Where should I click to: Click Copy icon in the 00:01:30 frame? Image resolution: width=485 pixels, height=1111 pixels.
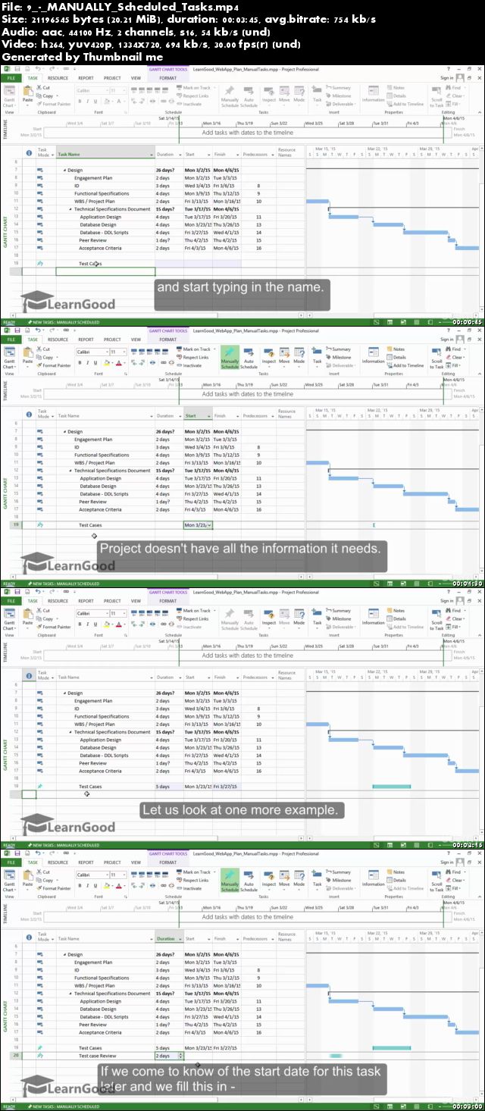click(x=40, y=358)
